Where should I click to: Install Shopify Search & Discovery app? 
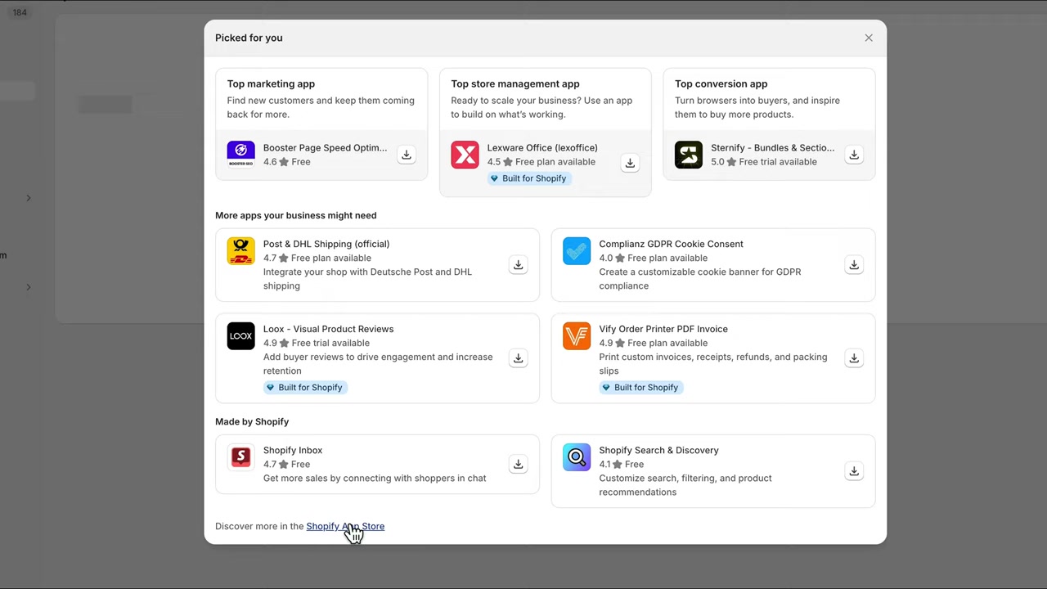click(x=854, y=470)
